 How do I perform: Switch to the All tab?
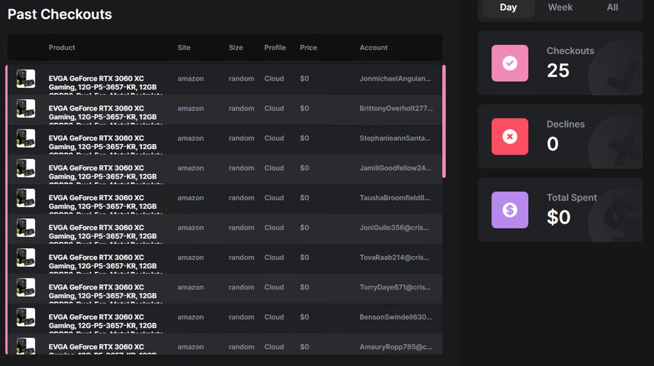[x=613, y=8]
